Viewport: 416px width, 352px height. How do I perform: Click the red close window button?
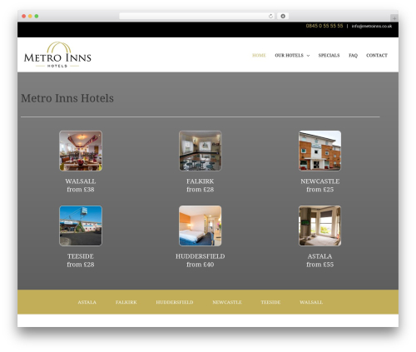pyautogui.click(x=24, y=16)
